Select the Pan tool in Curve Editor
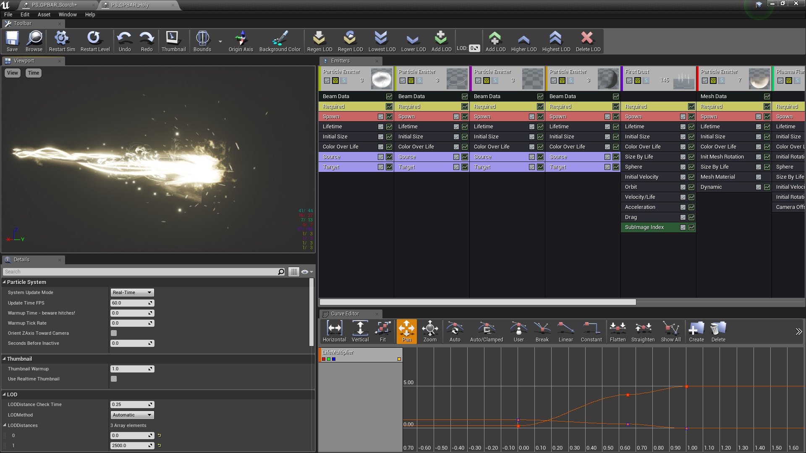The height and width of the screenshot is (453, 806). click(406, 331)
